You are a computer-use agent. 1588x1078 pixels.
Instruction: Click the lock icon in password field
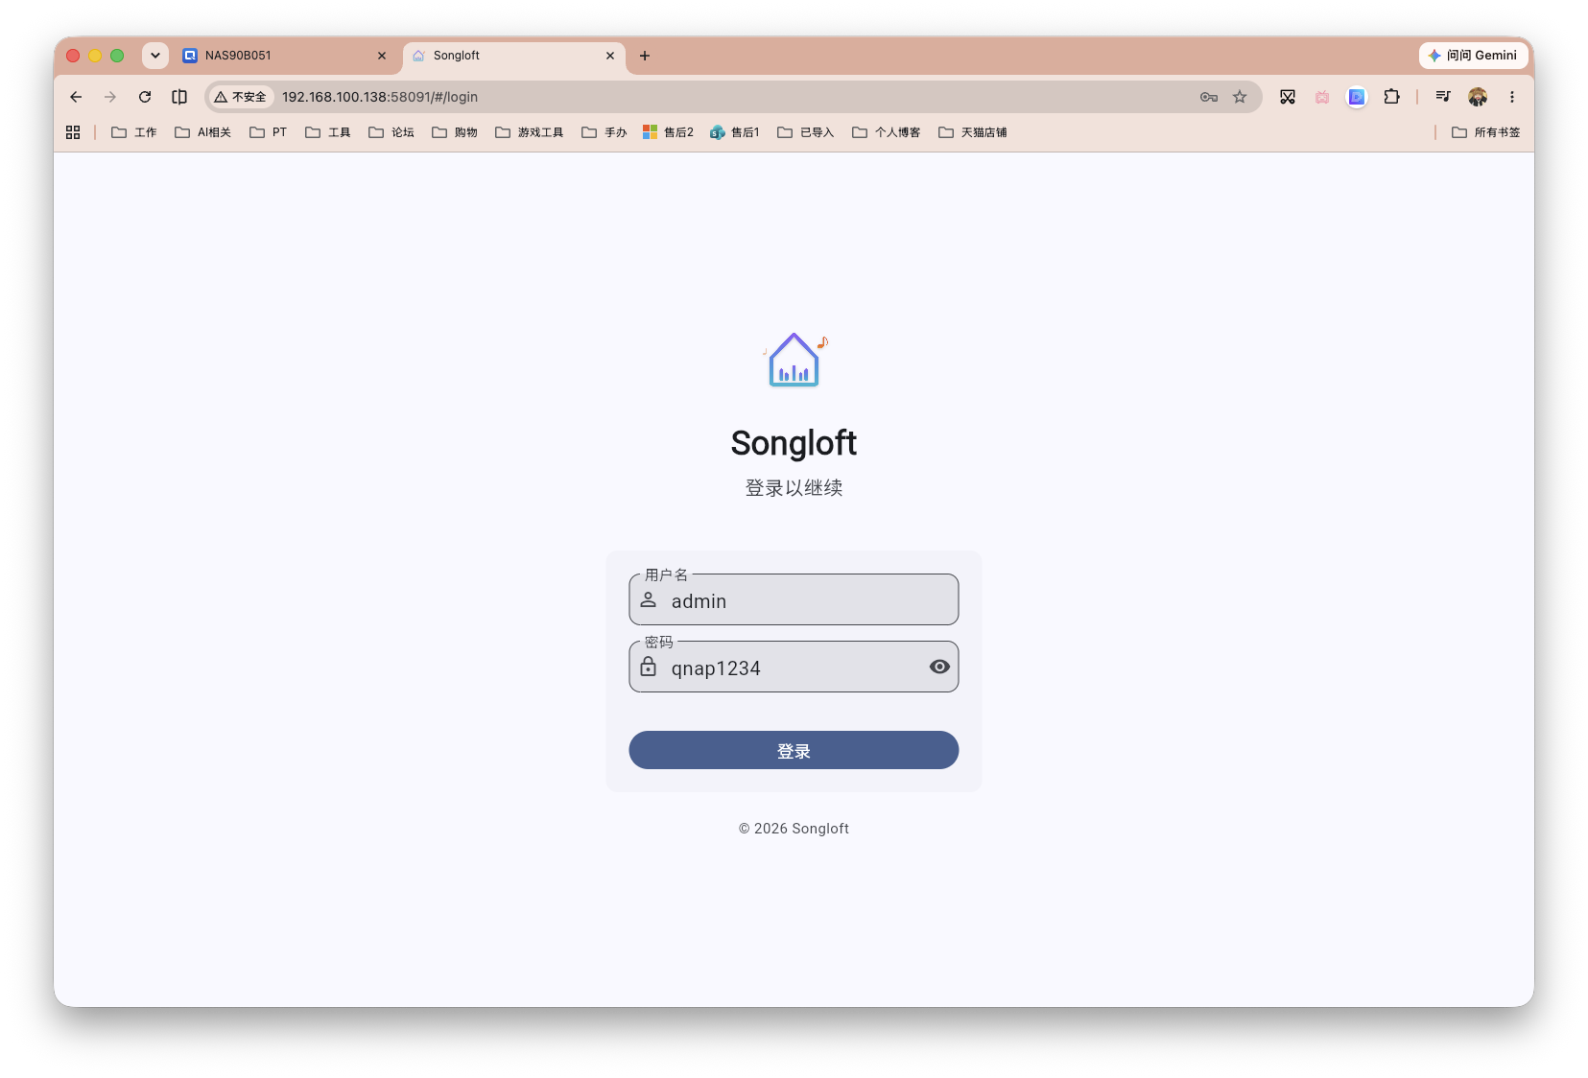click(649, 667)
